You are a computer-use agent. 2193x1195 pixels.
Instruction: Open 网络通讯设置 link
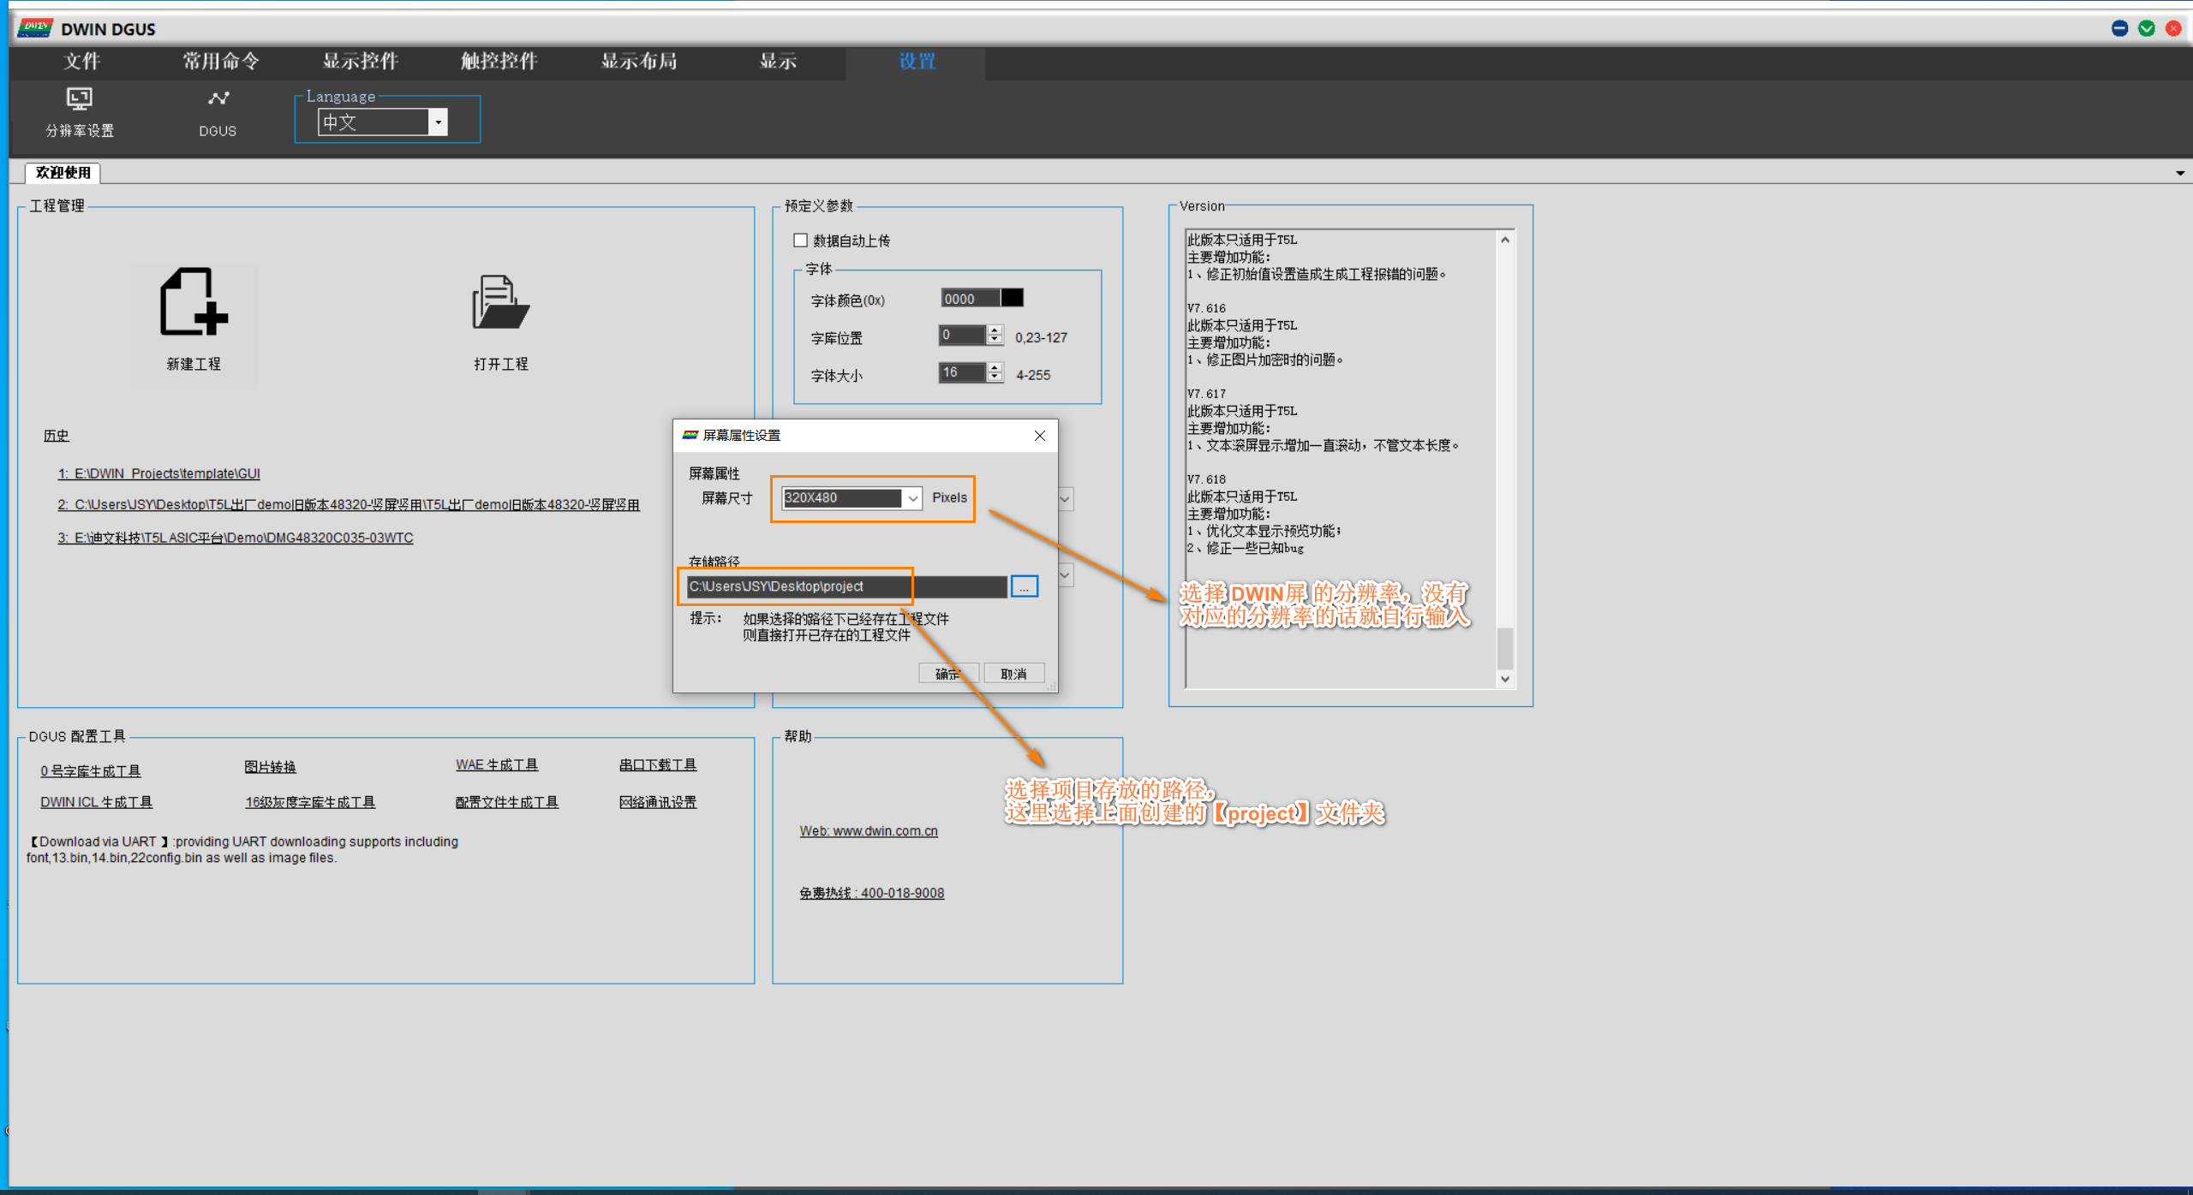(x=658, y=802)
